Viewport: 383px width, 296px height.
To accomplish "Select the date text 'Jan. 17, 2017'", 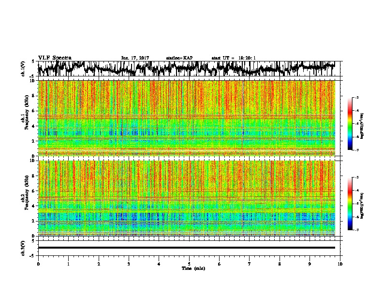I will click(135, 58).
